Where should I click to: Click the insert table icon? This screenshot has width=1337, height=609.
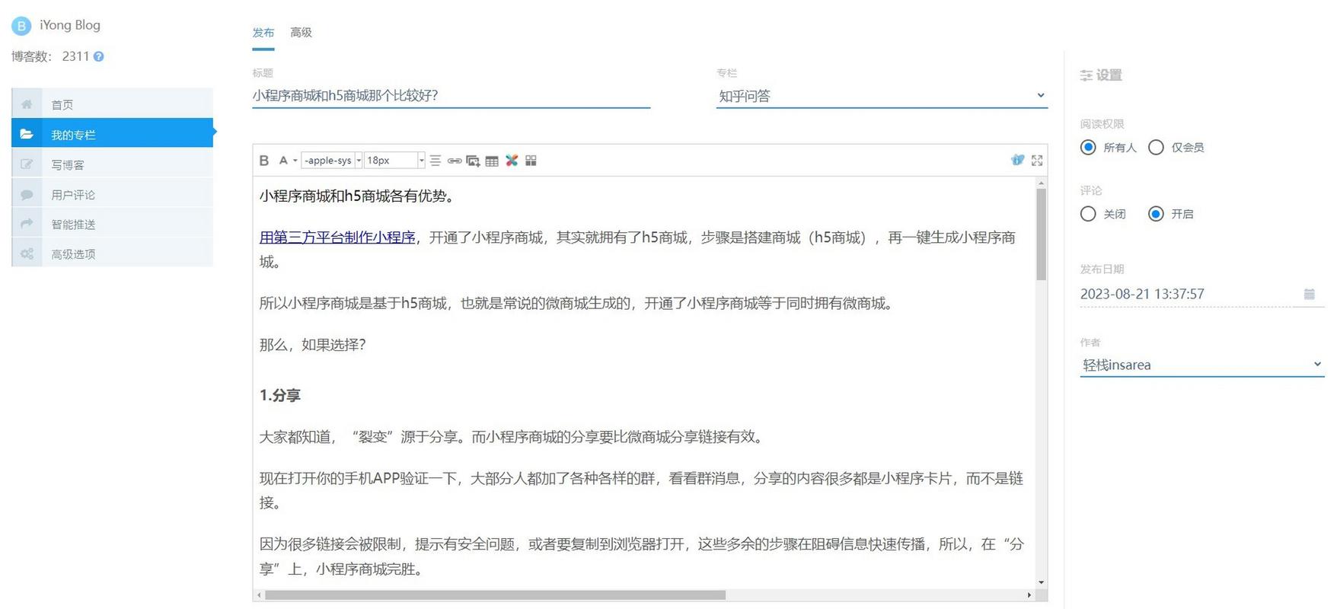(492, 161)
